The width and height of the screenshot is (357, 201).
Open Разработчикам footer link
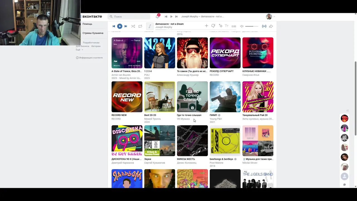91,43
